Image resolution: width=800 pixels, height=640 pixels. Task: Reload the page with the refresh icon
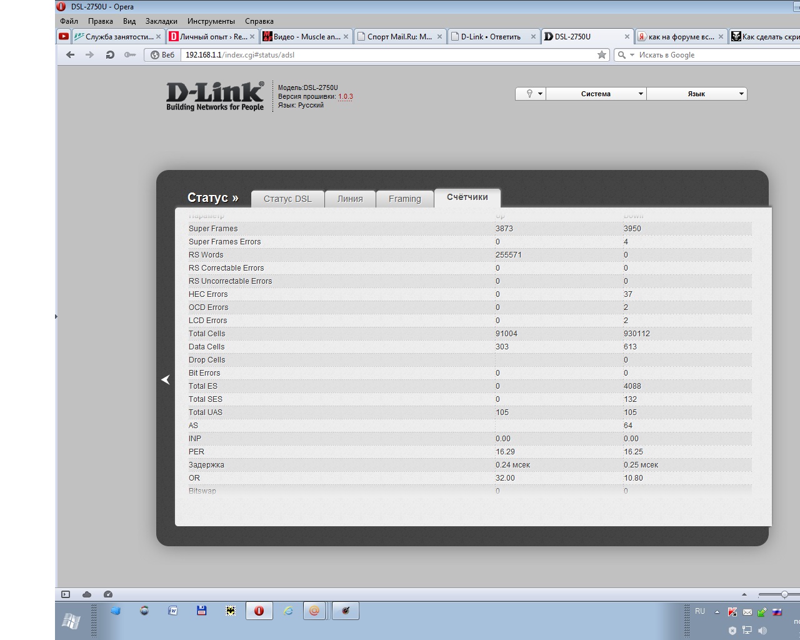coord(110,55)
